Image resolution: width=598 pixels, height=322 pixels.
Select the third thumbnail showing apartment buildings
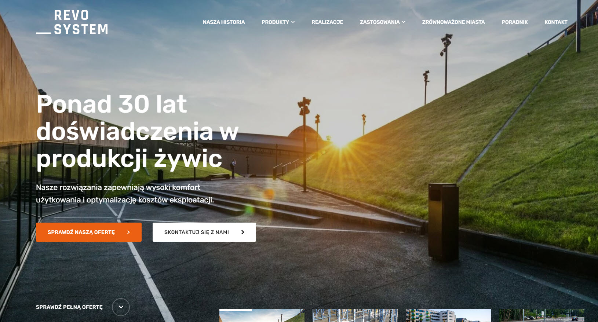[449, 315]
